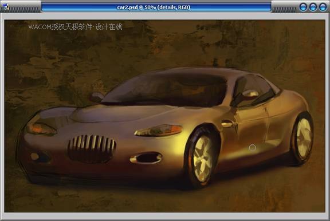The image size is (330, 221).
Task: Click the WACOM watermark text on the canvas
Action: (75, 27)
